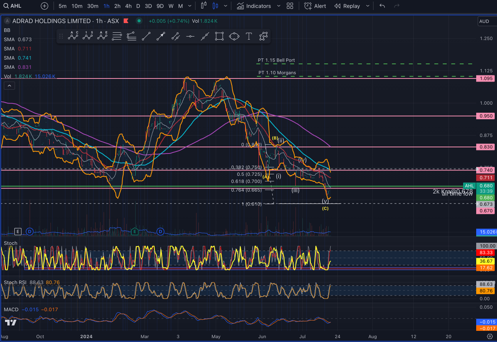
Task: Select the arrow drawing tool
Action: point(161,37)
